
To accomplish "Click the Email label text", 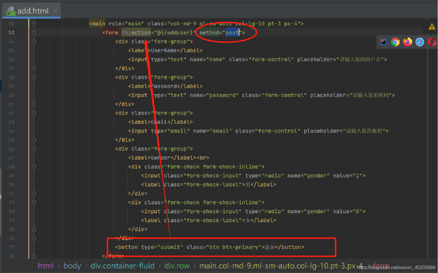I will (x=159, y=122).
